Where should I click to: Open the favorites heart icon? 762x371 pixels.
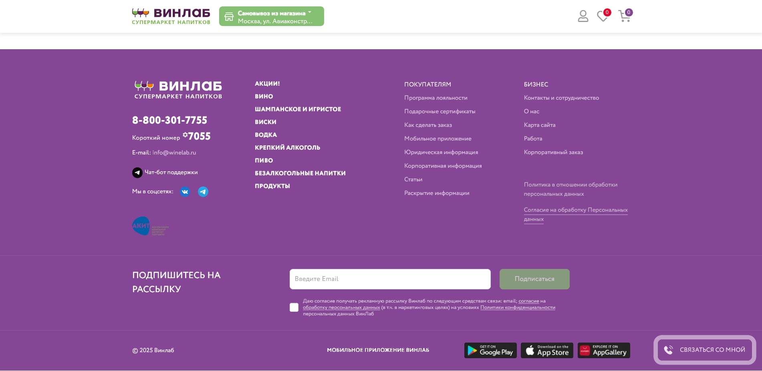(602, 16)
